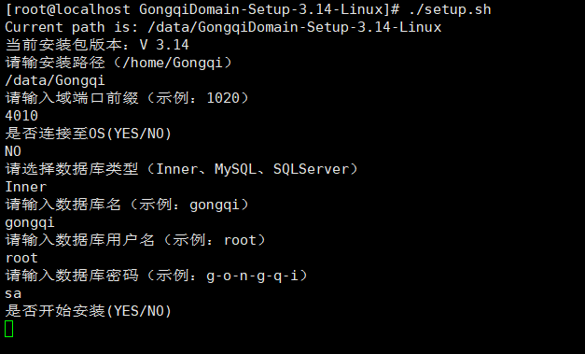585x354 pixels.
Task: Click the database name prompt line
Action: pyautogui.click(x=128, y=205)
